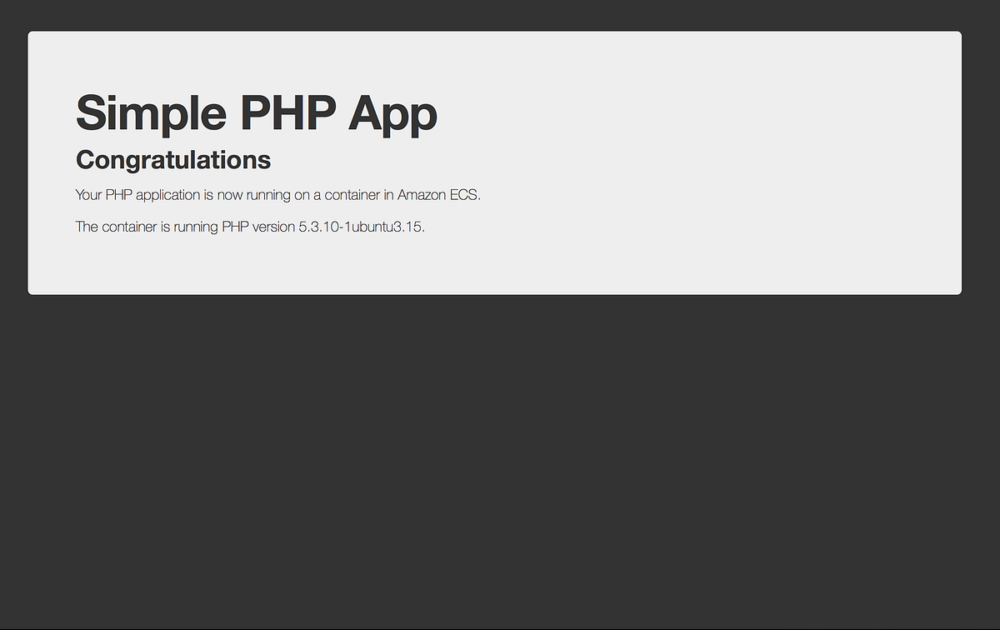Select the "Congratulations" subheading
Viewport: 1000px width, 630px height.
173,160
